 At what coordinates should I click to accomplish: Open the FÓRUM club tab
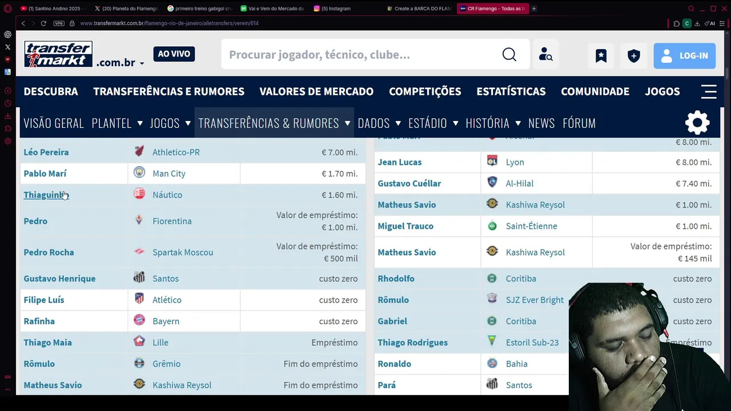pos(579,123)
